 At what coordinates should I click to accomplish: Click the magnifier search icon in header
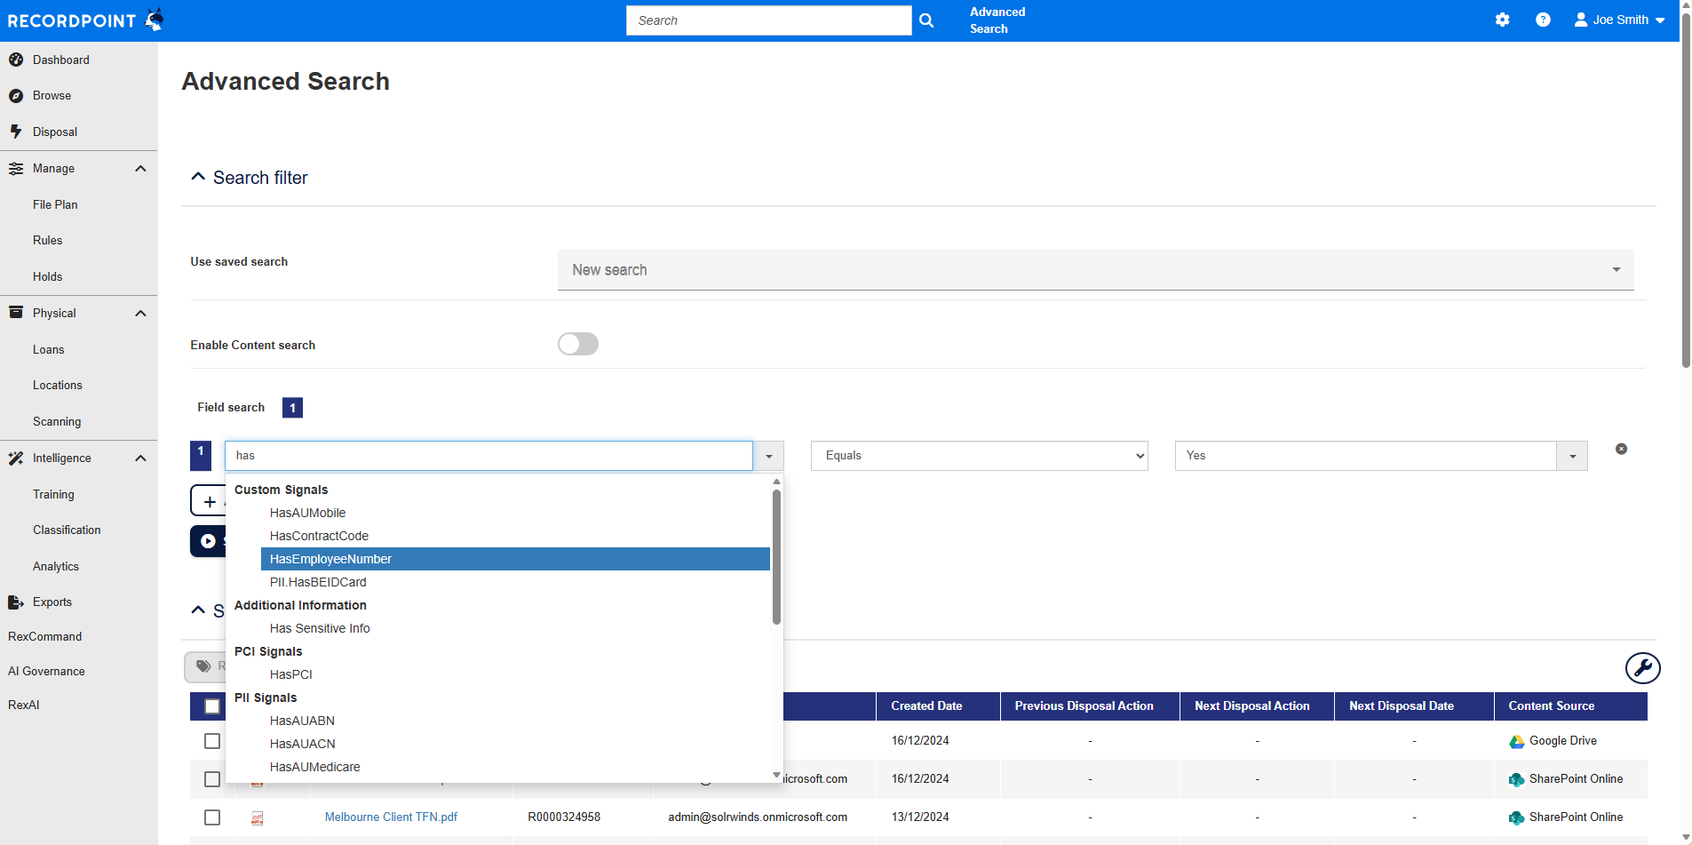[x=925, y=20]
